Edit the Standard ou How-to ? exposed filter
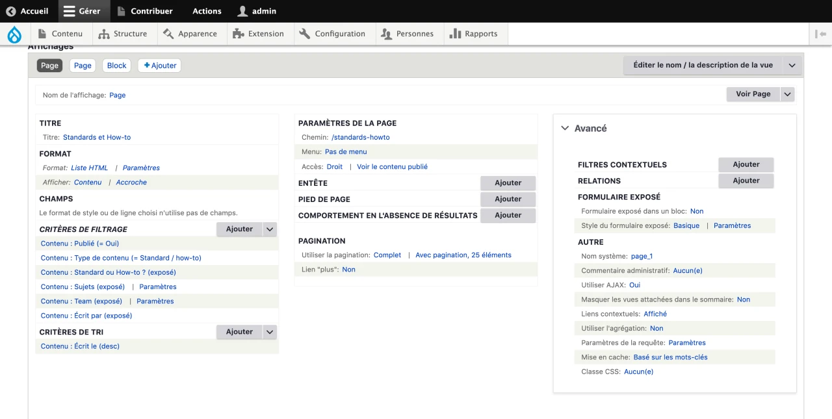The image size is (832, 419). (109, 272)
